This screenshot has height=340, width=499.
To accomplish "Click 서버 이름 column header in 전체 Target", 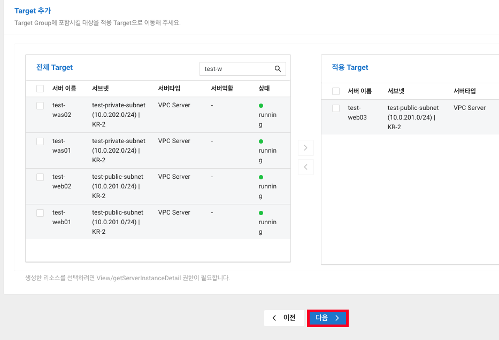I will point(64,88).
